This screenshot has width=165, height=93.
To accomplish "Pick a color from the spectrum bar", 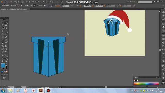I will coord(146,84).
